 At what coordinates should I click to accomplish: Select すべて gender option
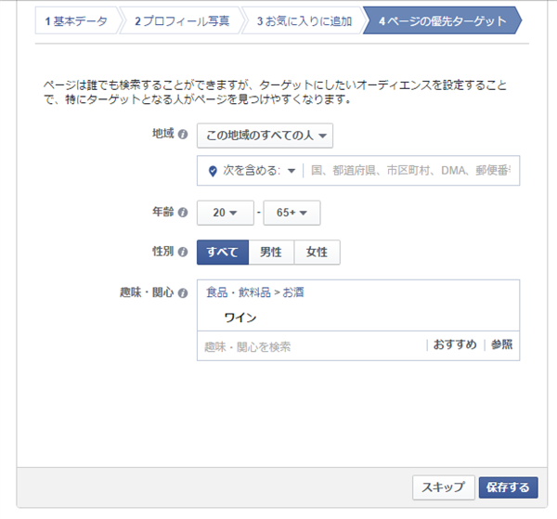click(x=223, y=253)
